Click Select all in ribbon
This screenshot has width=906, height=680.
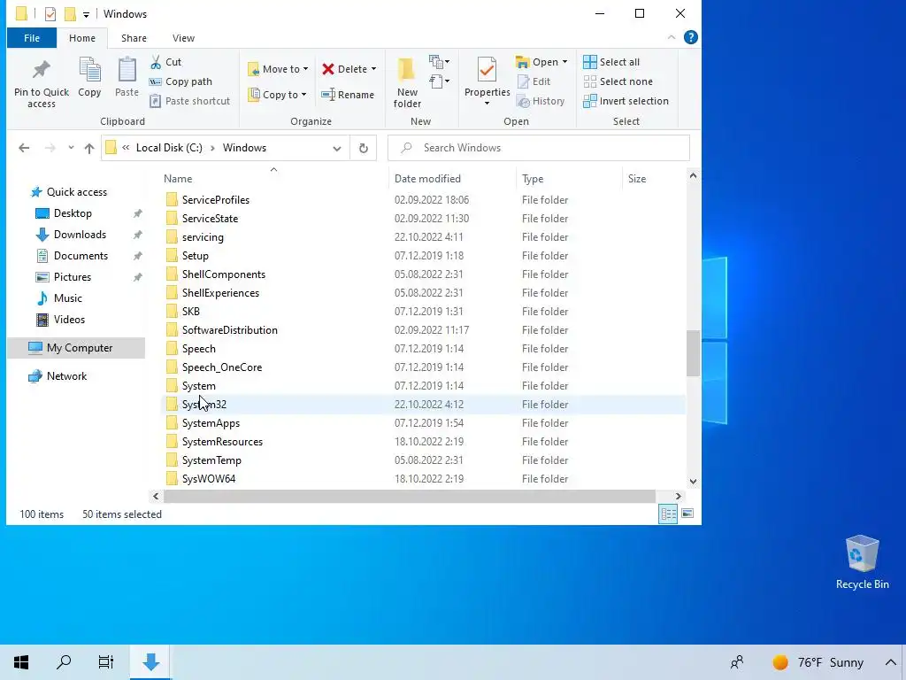[611, 62]
